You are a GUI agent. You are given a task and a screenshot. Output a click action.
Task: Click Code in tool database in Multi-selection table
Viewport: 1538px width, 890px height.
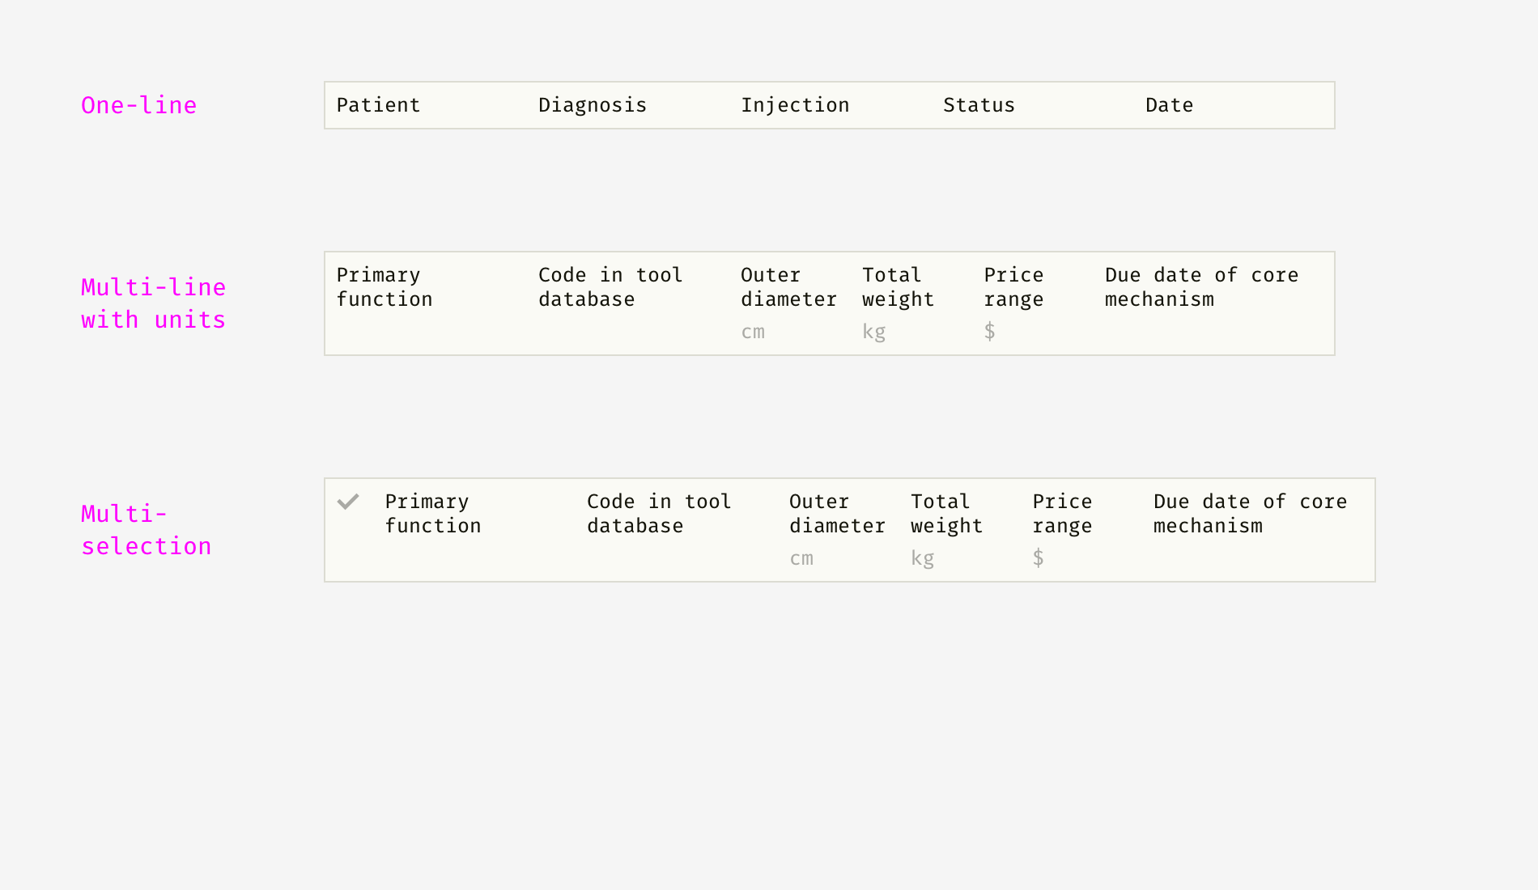[x=659, y=514]
